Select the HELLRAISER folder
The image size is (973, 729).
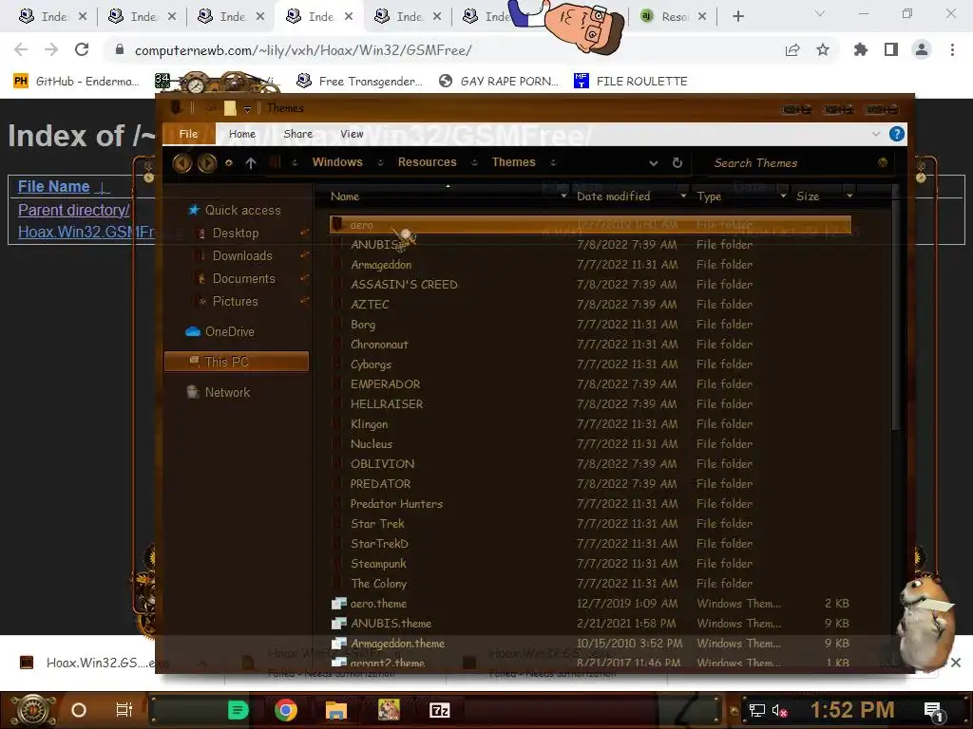point(387,404)
